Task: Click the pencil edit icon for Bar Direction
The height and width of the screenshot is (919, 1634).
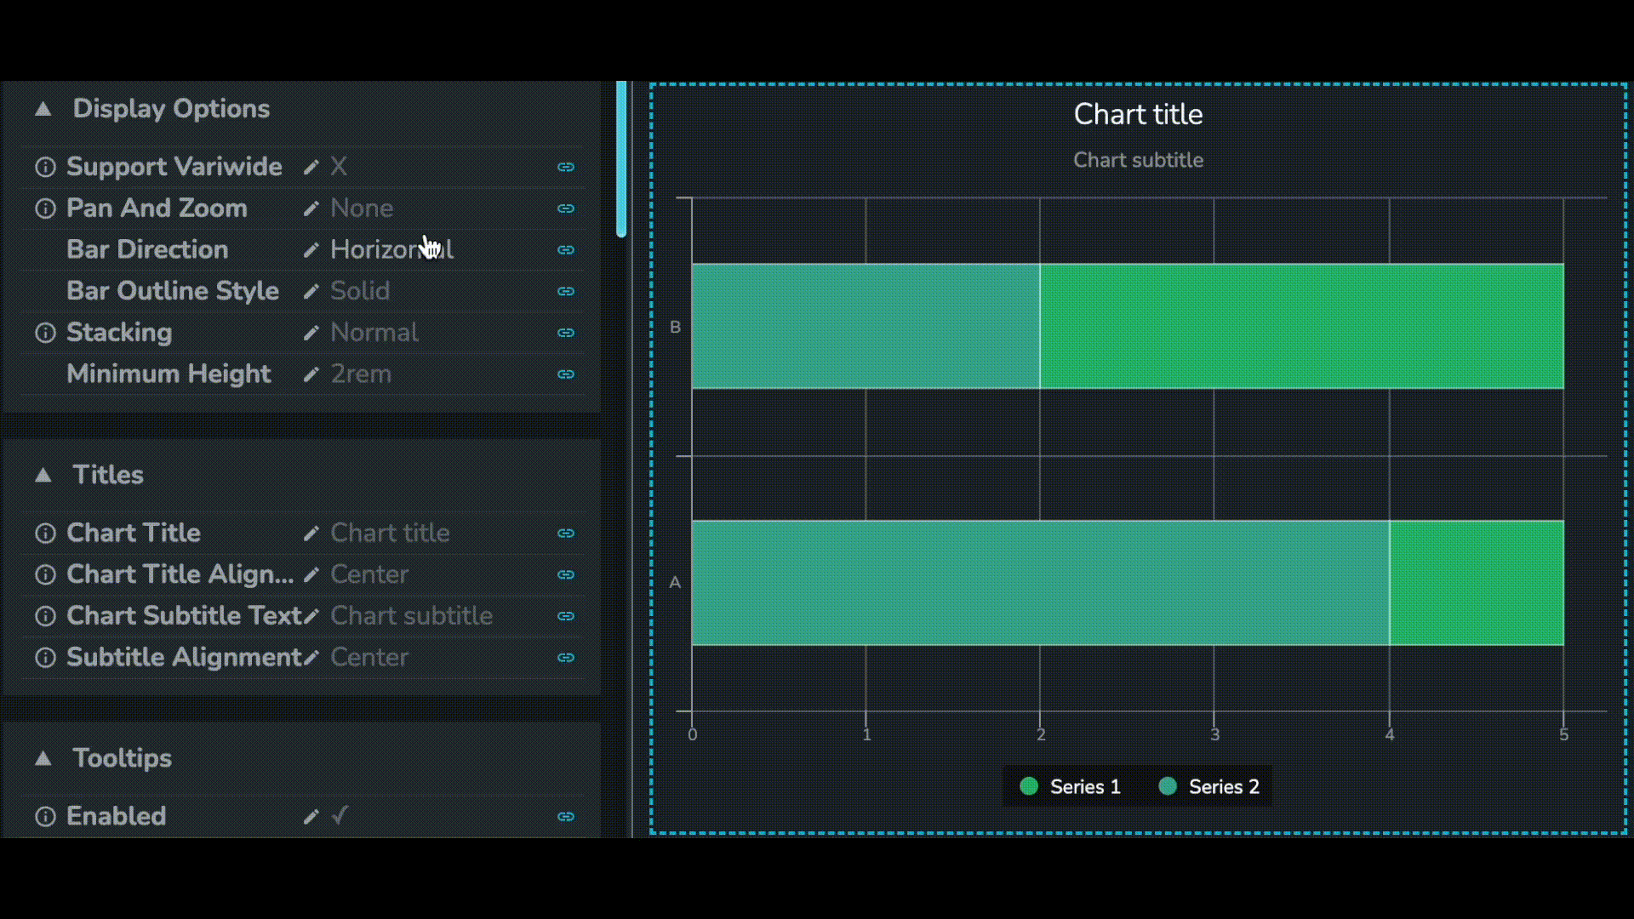Action: 311,250
